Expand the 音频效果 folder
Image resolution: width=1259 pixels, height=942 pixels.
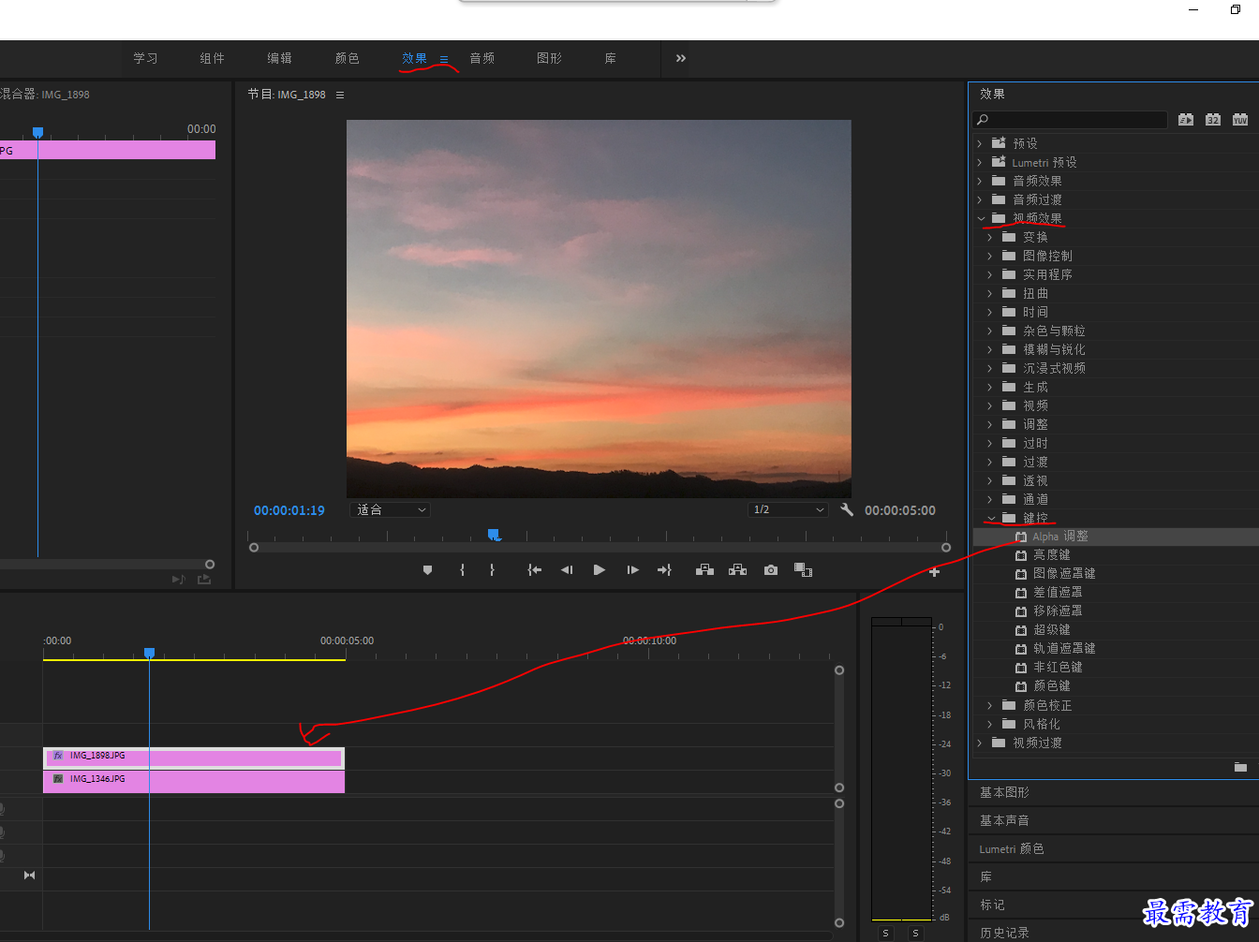[980, 181]
